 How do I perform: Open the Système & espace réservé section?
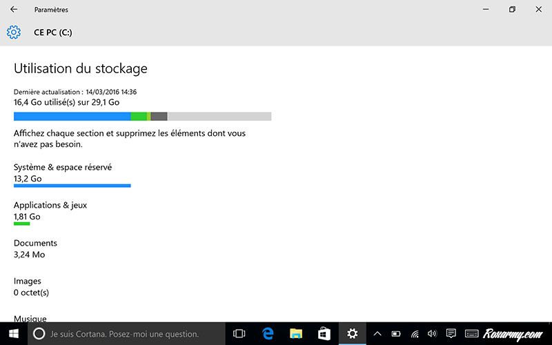click(x=63, y=172)
